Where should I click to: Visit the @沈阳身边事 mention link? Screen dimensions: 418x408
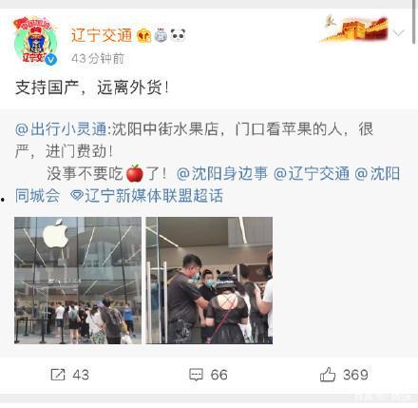[x=222, y=174]
